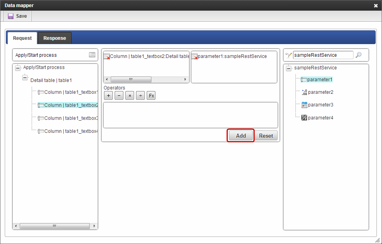Click the edit pencil icon beside sampleRestService field
Image resolution: width=382 pixels, height=244 pixels.
click(288, 55)
